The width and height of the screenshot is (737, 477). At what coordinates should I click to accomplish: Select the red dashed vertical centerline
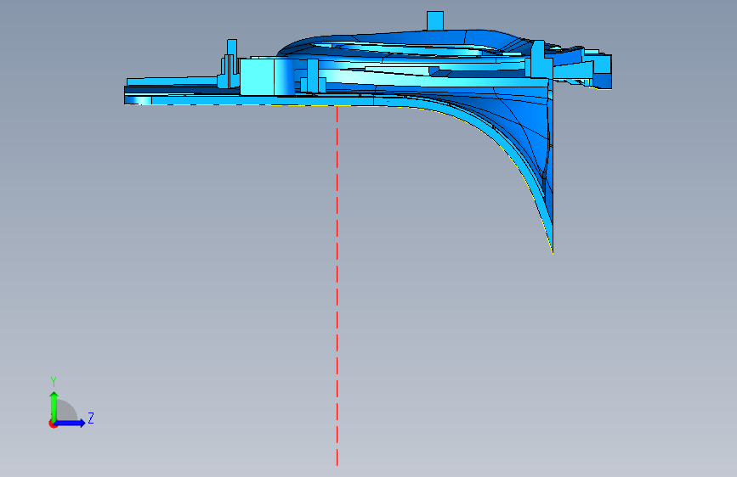point(337,286)
